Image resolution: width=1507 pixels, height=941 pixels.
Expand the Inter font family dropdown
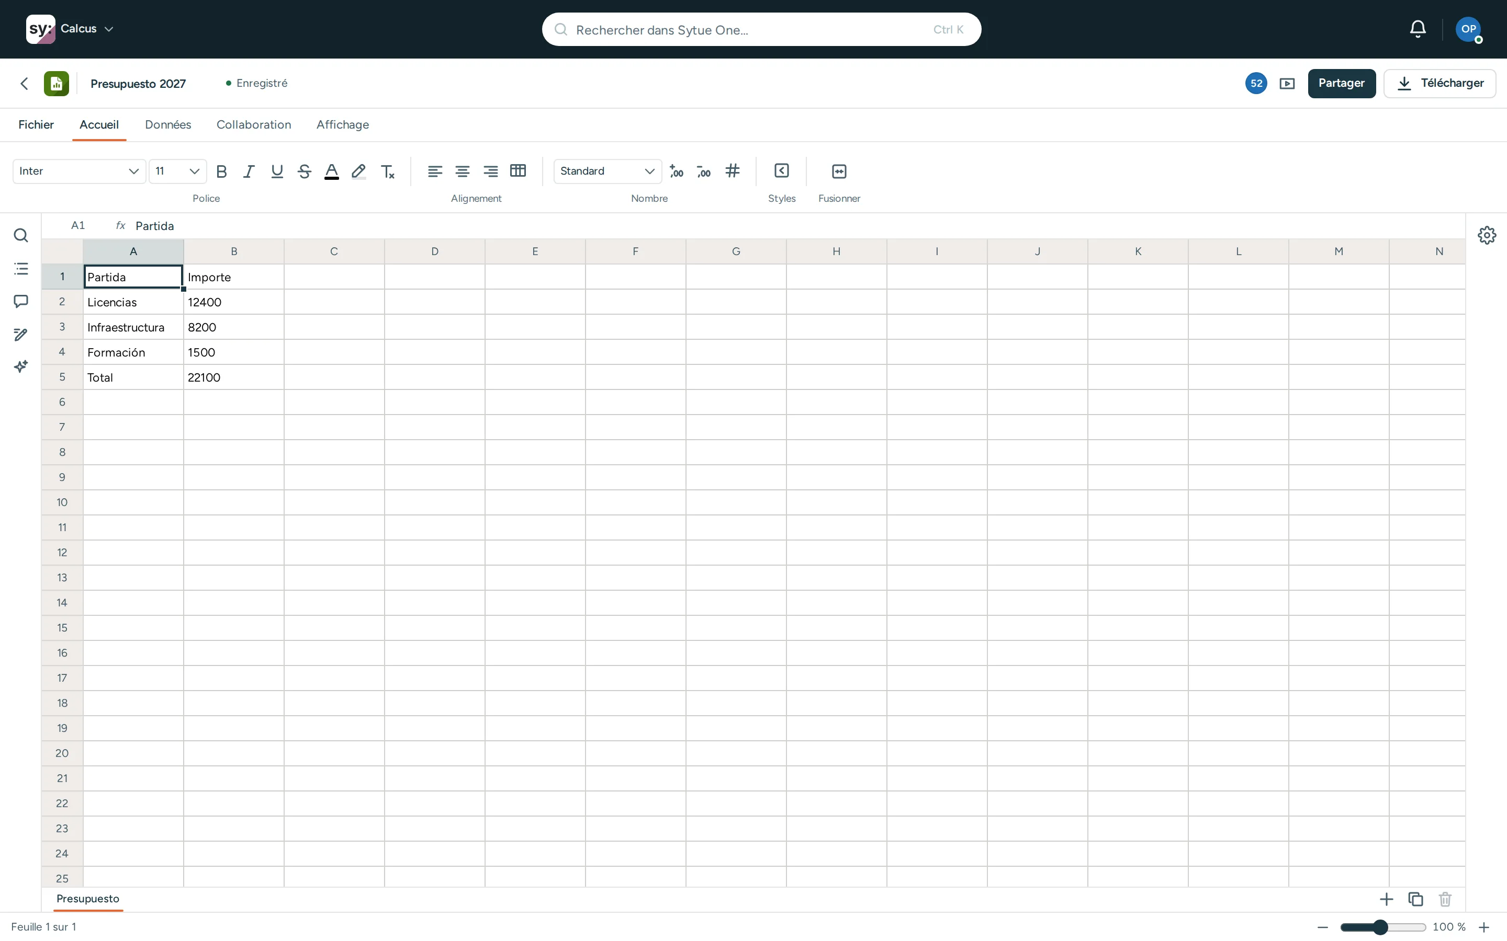[x=79, y=171]
